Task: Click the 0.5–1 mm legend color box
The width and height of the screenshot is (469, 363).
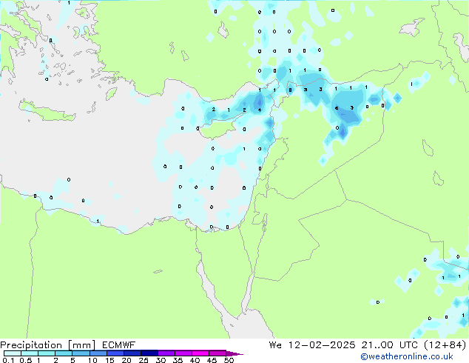Action: (30, 353)
